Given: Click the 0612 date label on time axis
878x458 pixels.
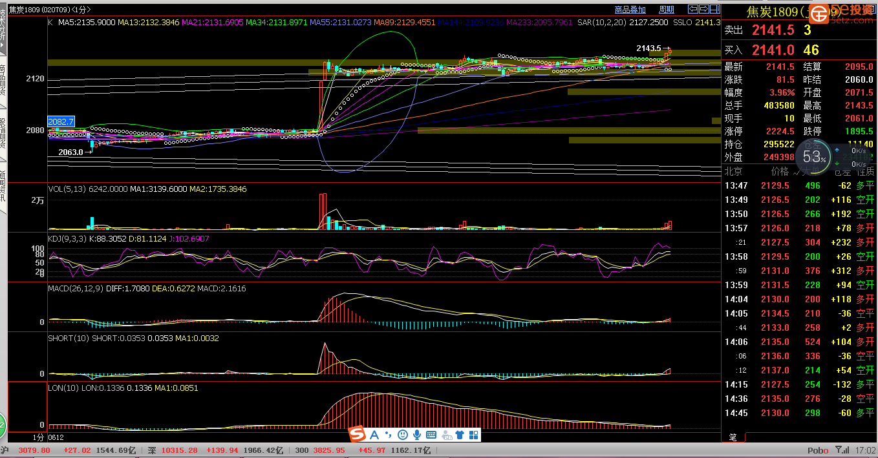Looking at the screenshot, I should pyautogui.click(x=56, y=437).
